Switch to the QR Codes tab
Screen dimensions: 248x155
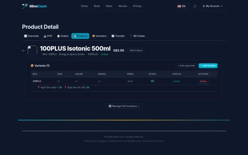coord(137,36)
